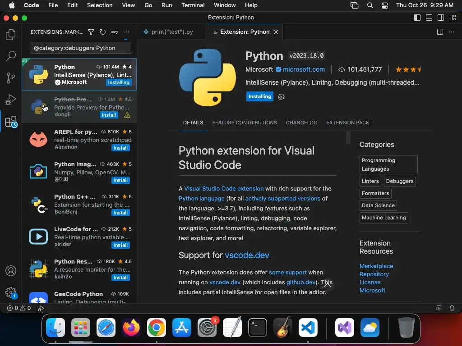Open the Terminal menu in menu bar
This screenshot has height=346, width=462.
193,5
